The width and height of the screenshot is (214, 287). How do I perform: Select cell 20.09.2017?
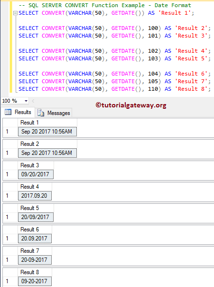(35, 239)
